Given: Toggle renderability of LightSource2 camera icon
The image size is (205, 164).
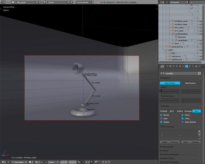Looking at the screenshot, I should (x=200, y=59).
